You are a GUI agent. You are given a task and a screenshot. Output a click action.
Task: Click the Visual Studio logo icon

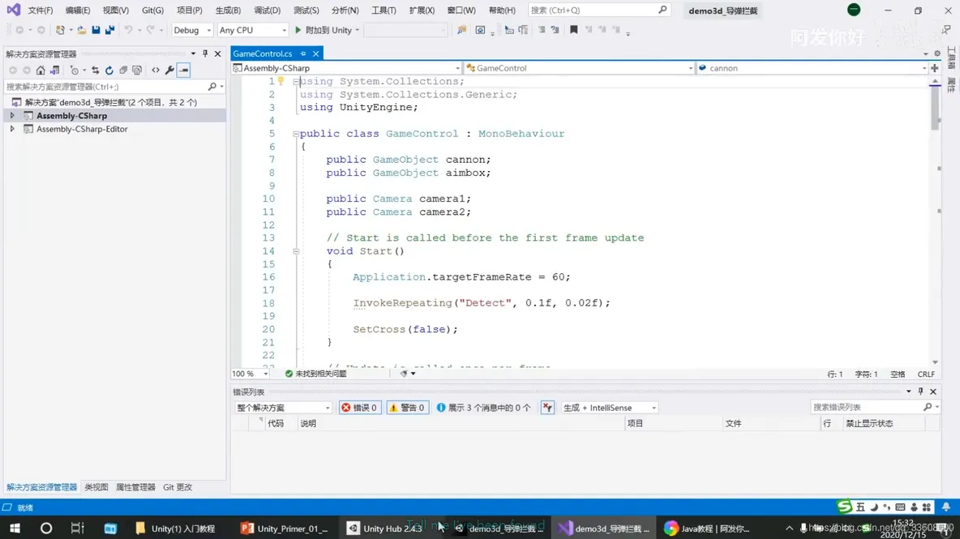(x=13, y=10)
